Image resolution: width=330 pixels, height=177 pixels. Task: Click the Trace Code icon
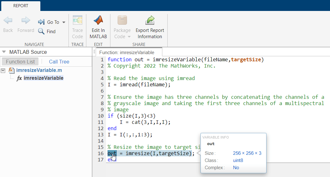[x=77, y=21]
